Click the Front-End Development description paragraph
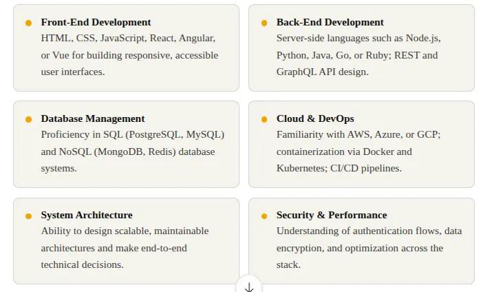The width and height of the screenshot is (490, 292). [129, 55]
